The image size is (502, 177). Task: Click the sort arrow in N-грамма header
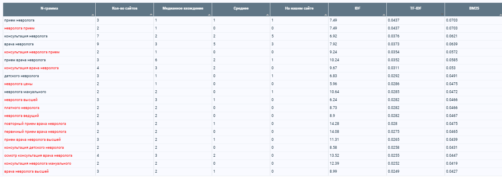click(93, 14)
